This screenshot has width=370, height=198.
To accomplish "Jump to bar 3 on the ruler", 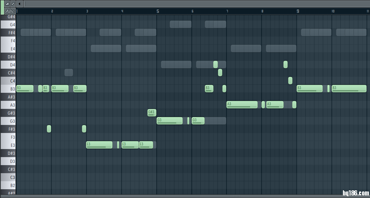I will click(87, 11).
